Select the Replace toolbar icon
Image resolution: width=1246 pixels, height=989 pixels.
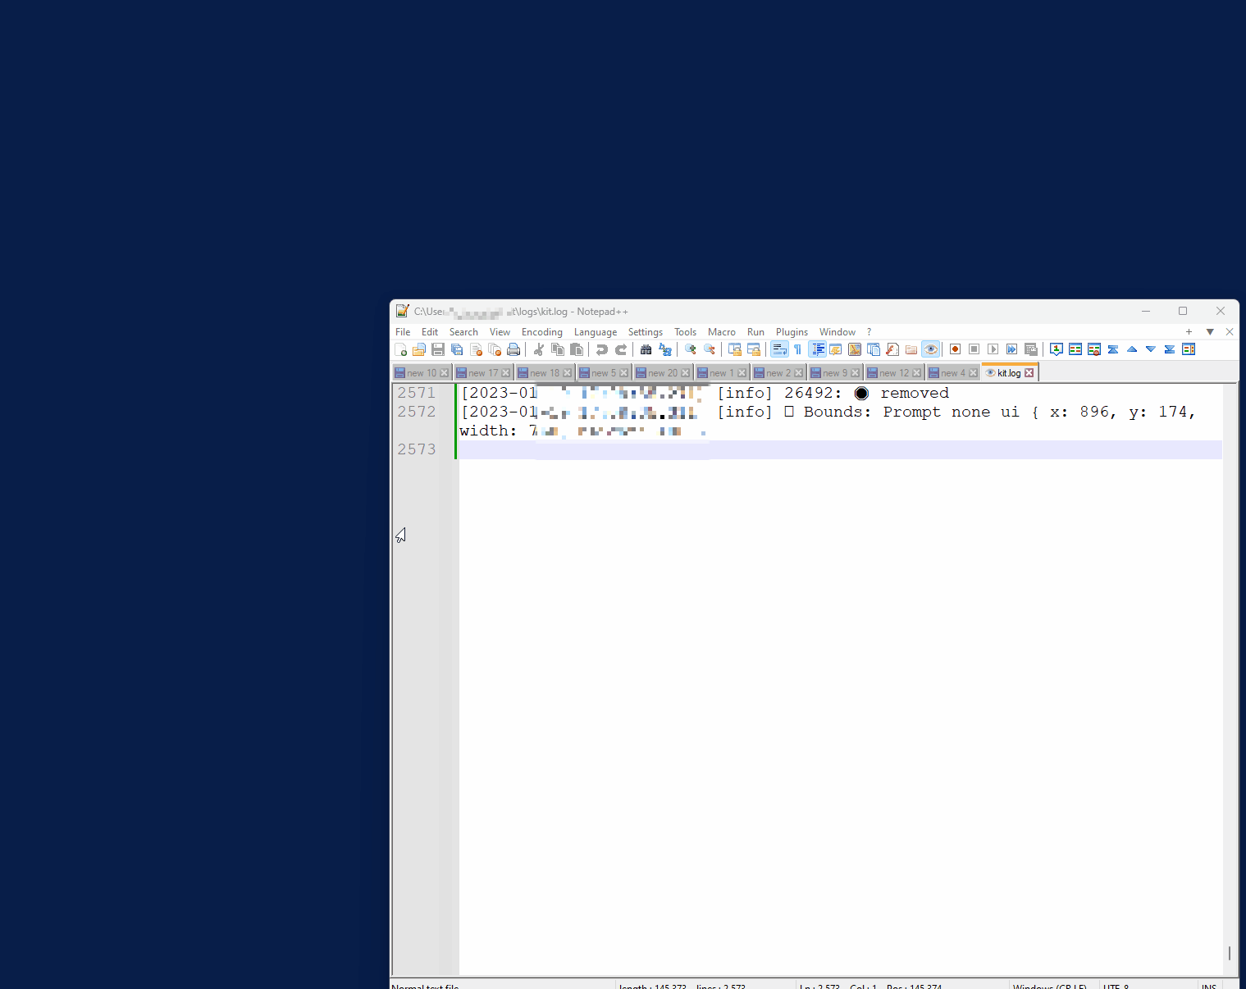coord(665,350)
